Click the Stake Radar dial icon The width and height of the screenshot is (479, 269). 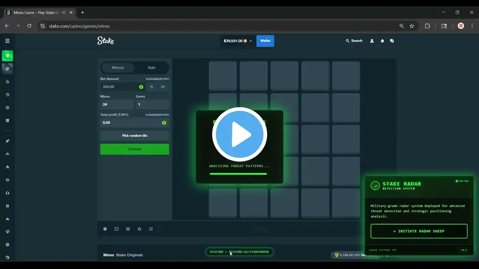375,186
